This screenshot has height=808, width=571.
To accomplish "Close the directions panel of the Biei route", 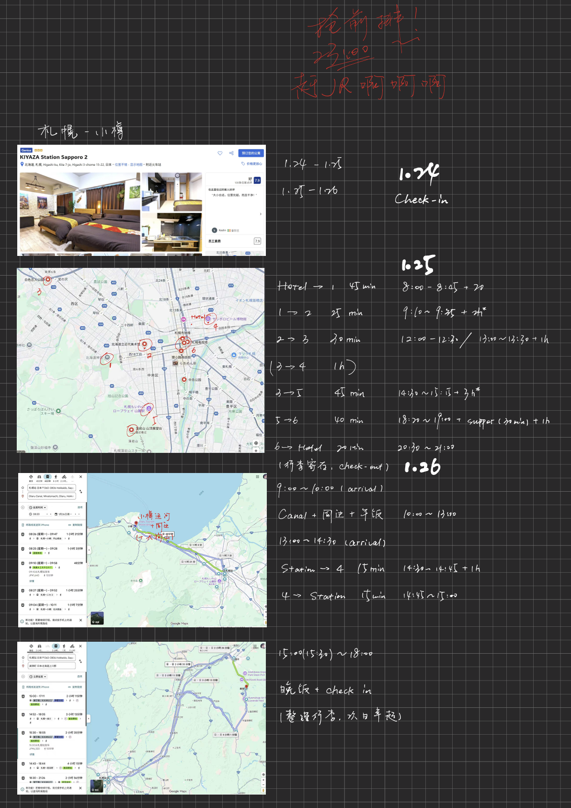I will [80, 646].
